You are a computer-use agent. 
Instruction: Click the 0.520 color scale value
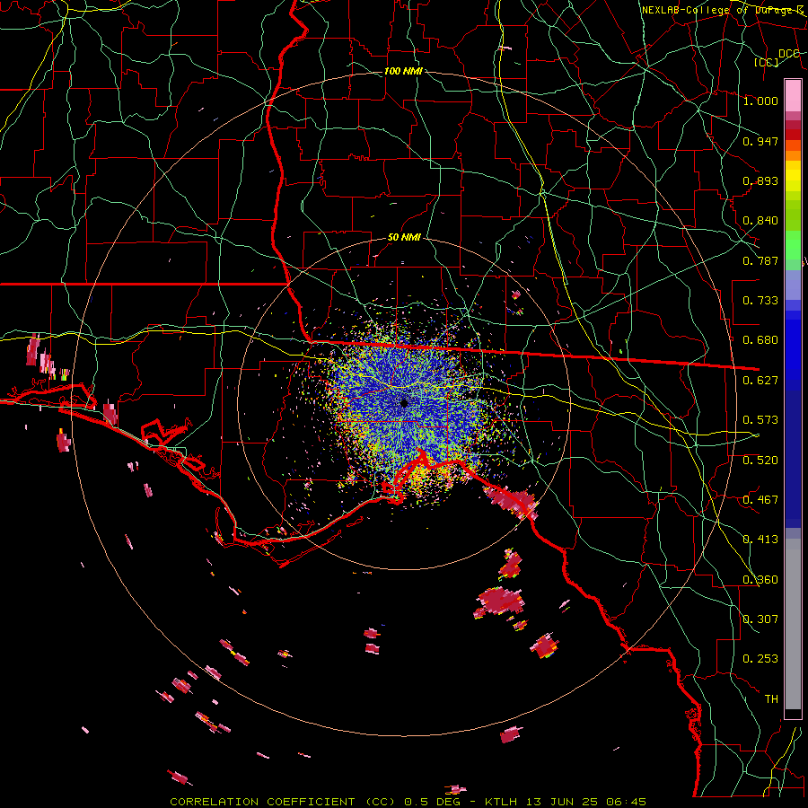(x=760, y=461)
